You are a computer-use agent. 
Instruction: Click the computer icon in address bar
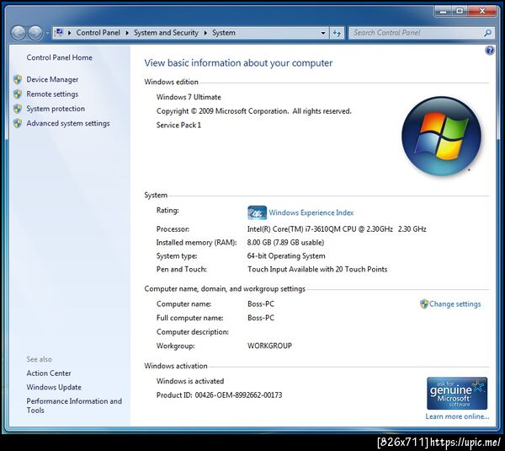(x=59, y=32)
